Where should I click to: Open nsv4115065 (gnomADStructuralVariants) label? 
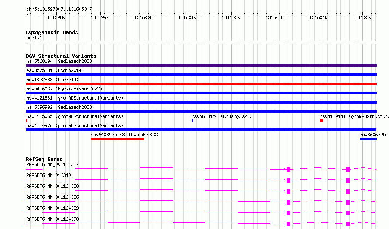75,116
